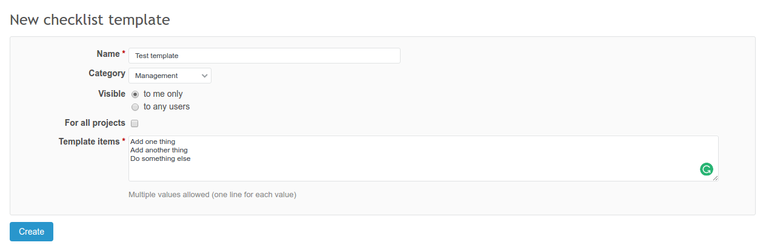Click the 'Template items' field label

pos(89,142)
